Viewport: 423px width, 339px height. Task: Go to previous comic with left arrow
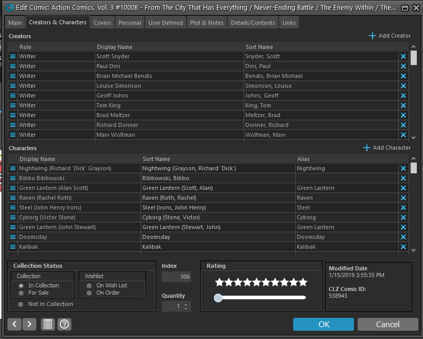(14, 324)
